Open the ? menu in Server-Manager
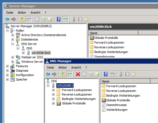The image size is (158, 123). (x=45, y=12)
